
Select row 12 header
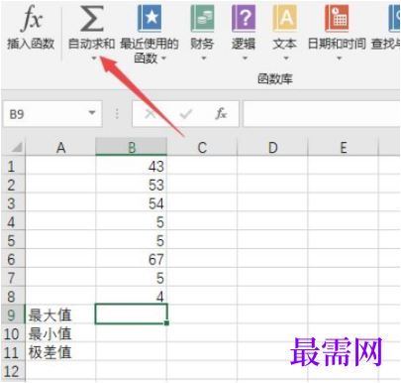(12, 370)
